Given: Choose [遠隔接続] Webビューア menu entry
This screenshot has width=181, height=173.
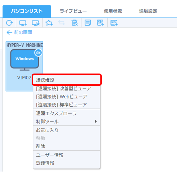Looking at the screenshot, I should (x=67, y=97).
